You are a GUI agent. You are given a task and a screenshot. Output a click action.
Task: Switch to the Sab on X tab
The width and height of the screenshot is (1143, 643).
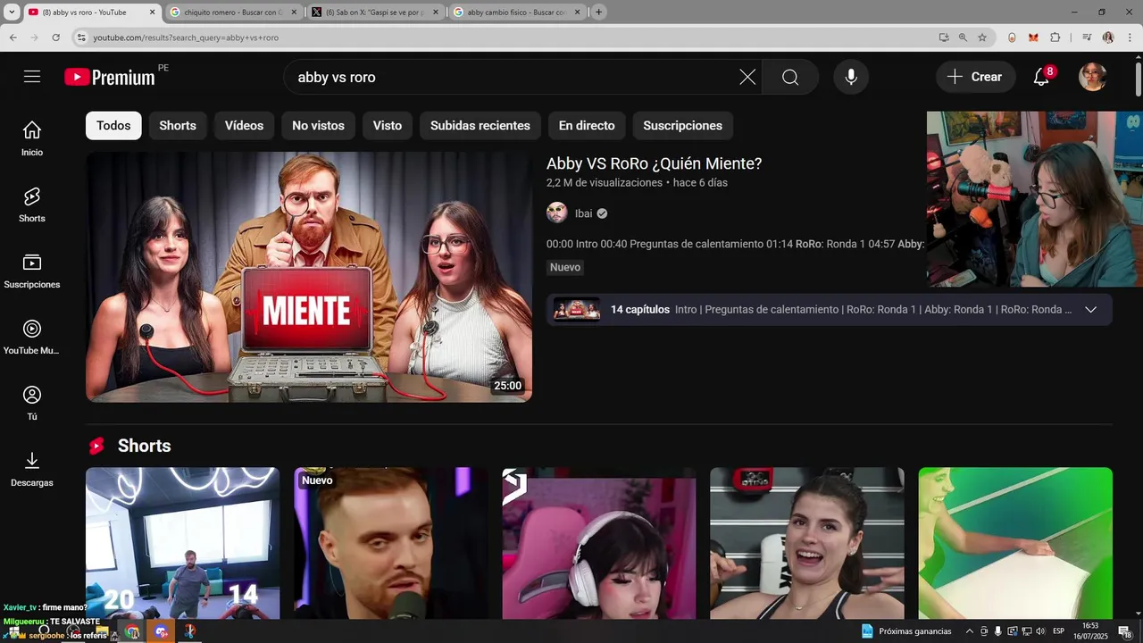pos(375,13)
